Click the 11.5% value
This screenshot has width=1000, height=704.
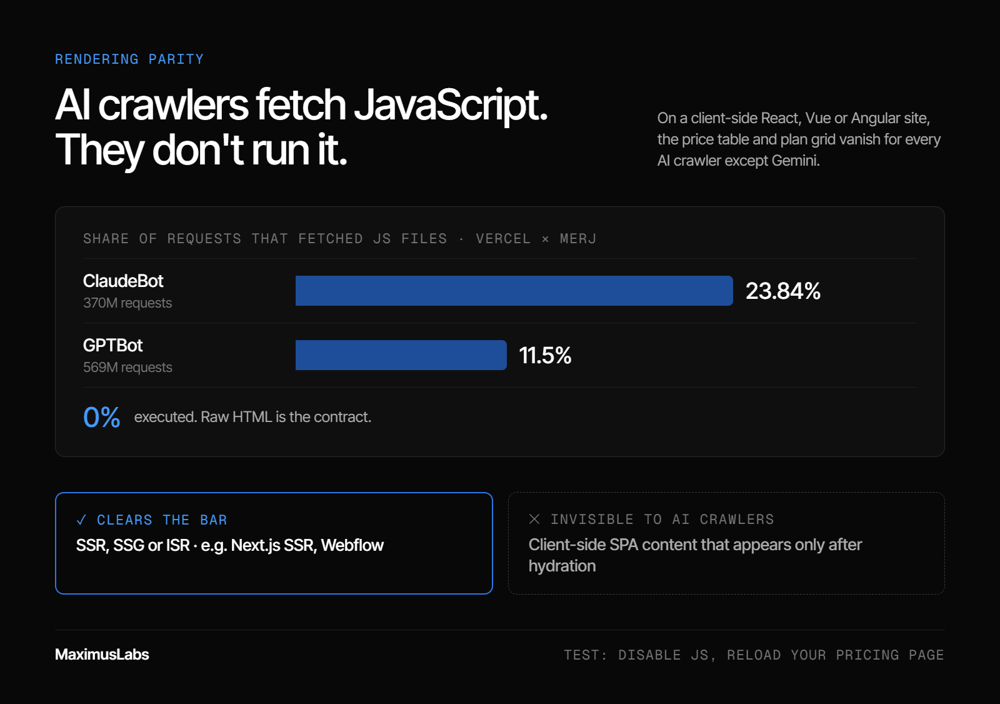pos(545,356)
